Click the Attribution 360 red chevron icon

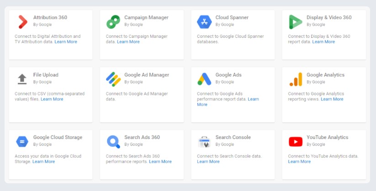coord(22,21)
